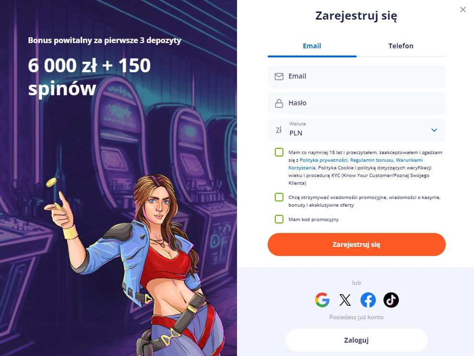Click the padlock icon in Hasło field
This screenshot has height=356, width=474.
coord(279,103)
